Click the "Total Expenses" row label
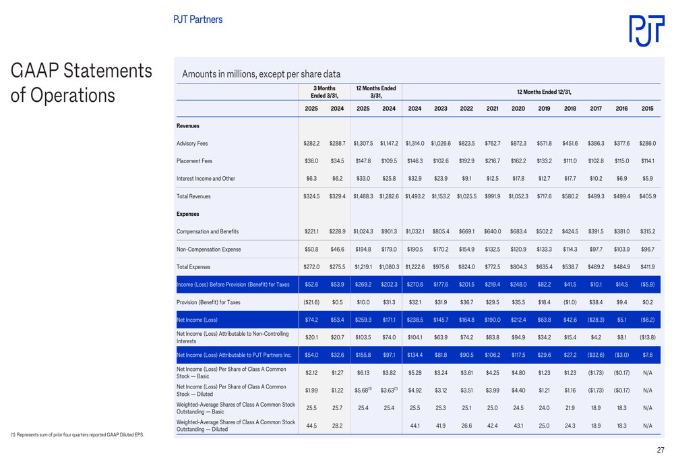The height and width of the screenshot is (462, 674). tap(193, 267)
